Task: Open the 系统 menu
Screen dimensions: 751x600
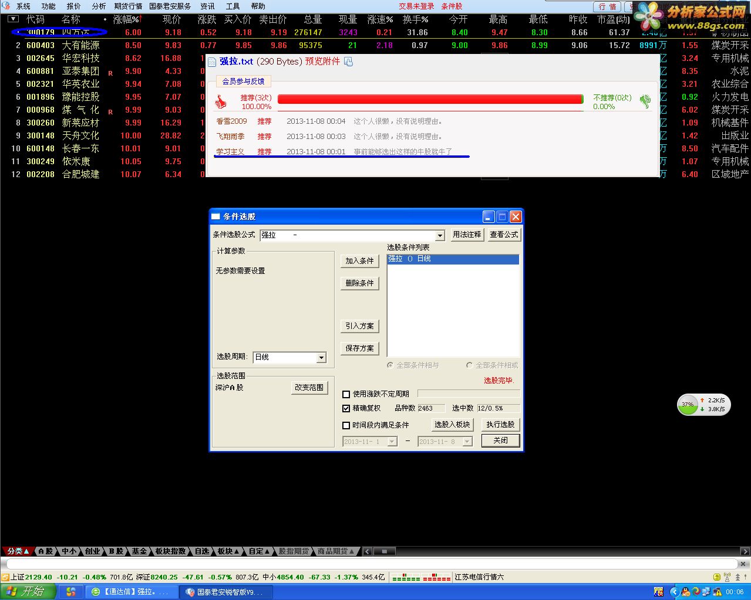Action: 23,6
